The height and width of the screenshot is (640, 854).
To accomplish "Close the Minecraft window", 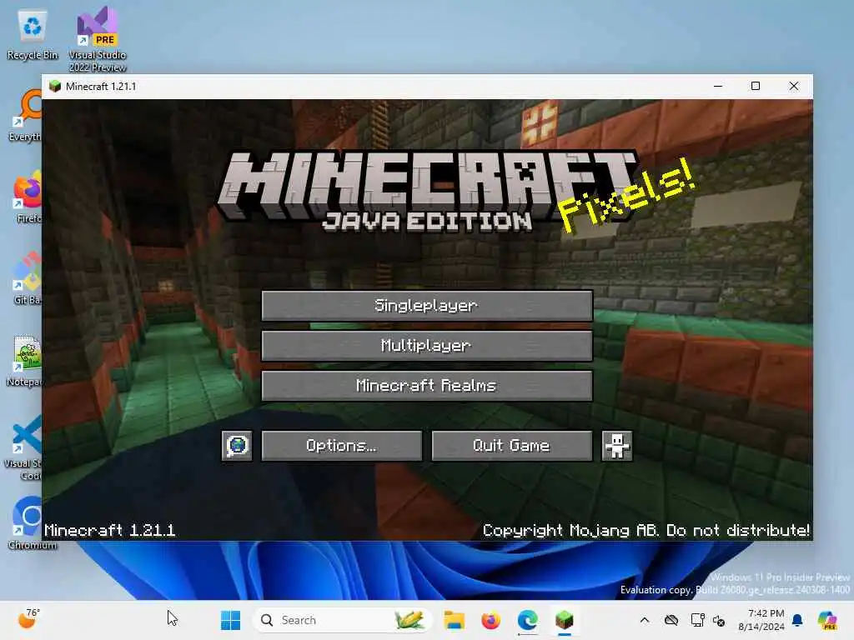I will click(x=794, y=86).
